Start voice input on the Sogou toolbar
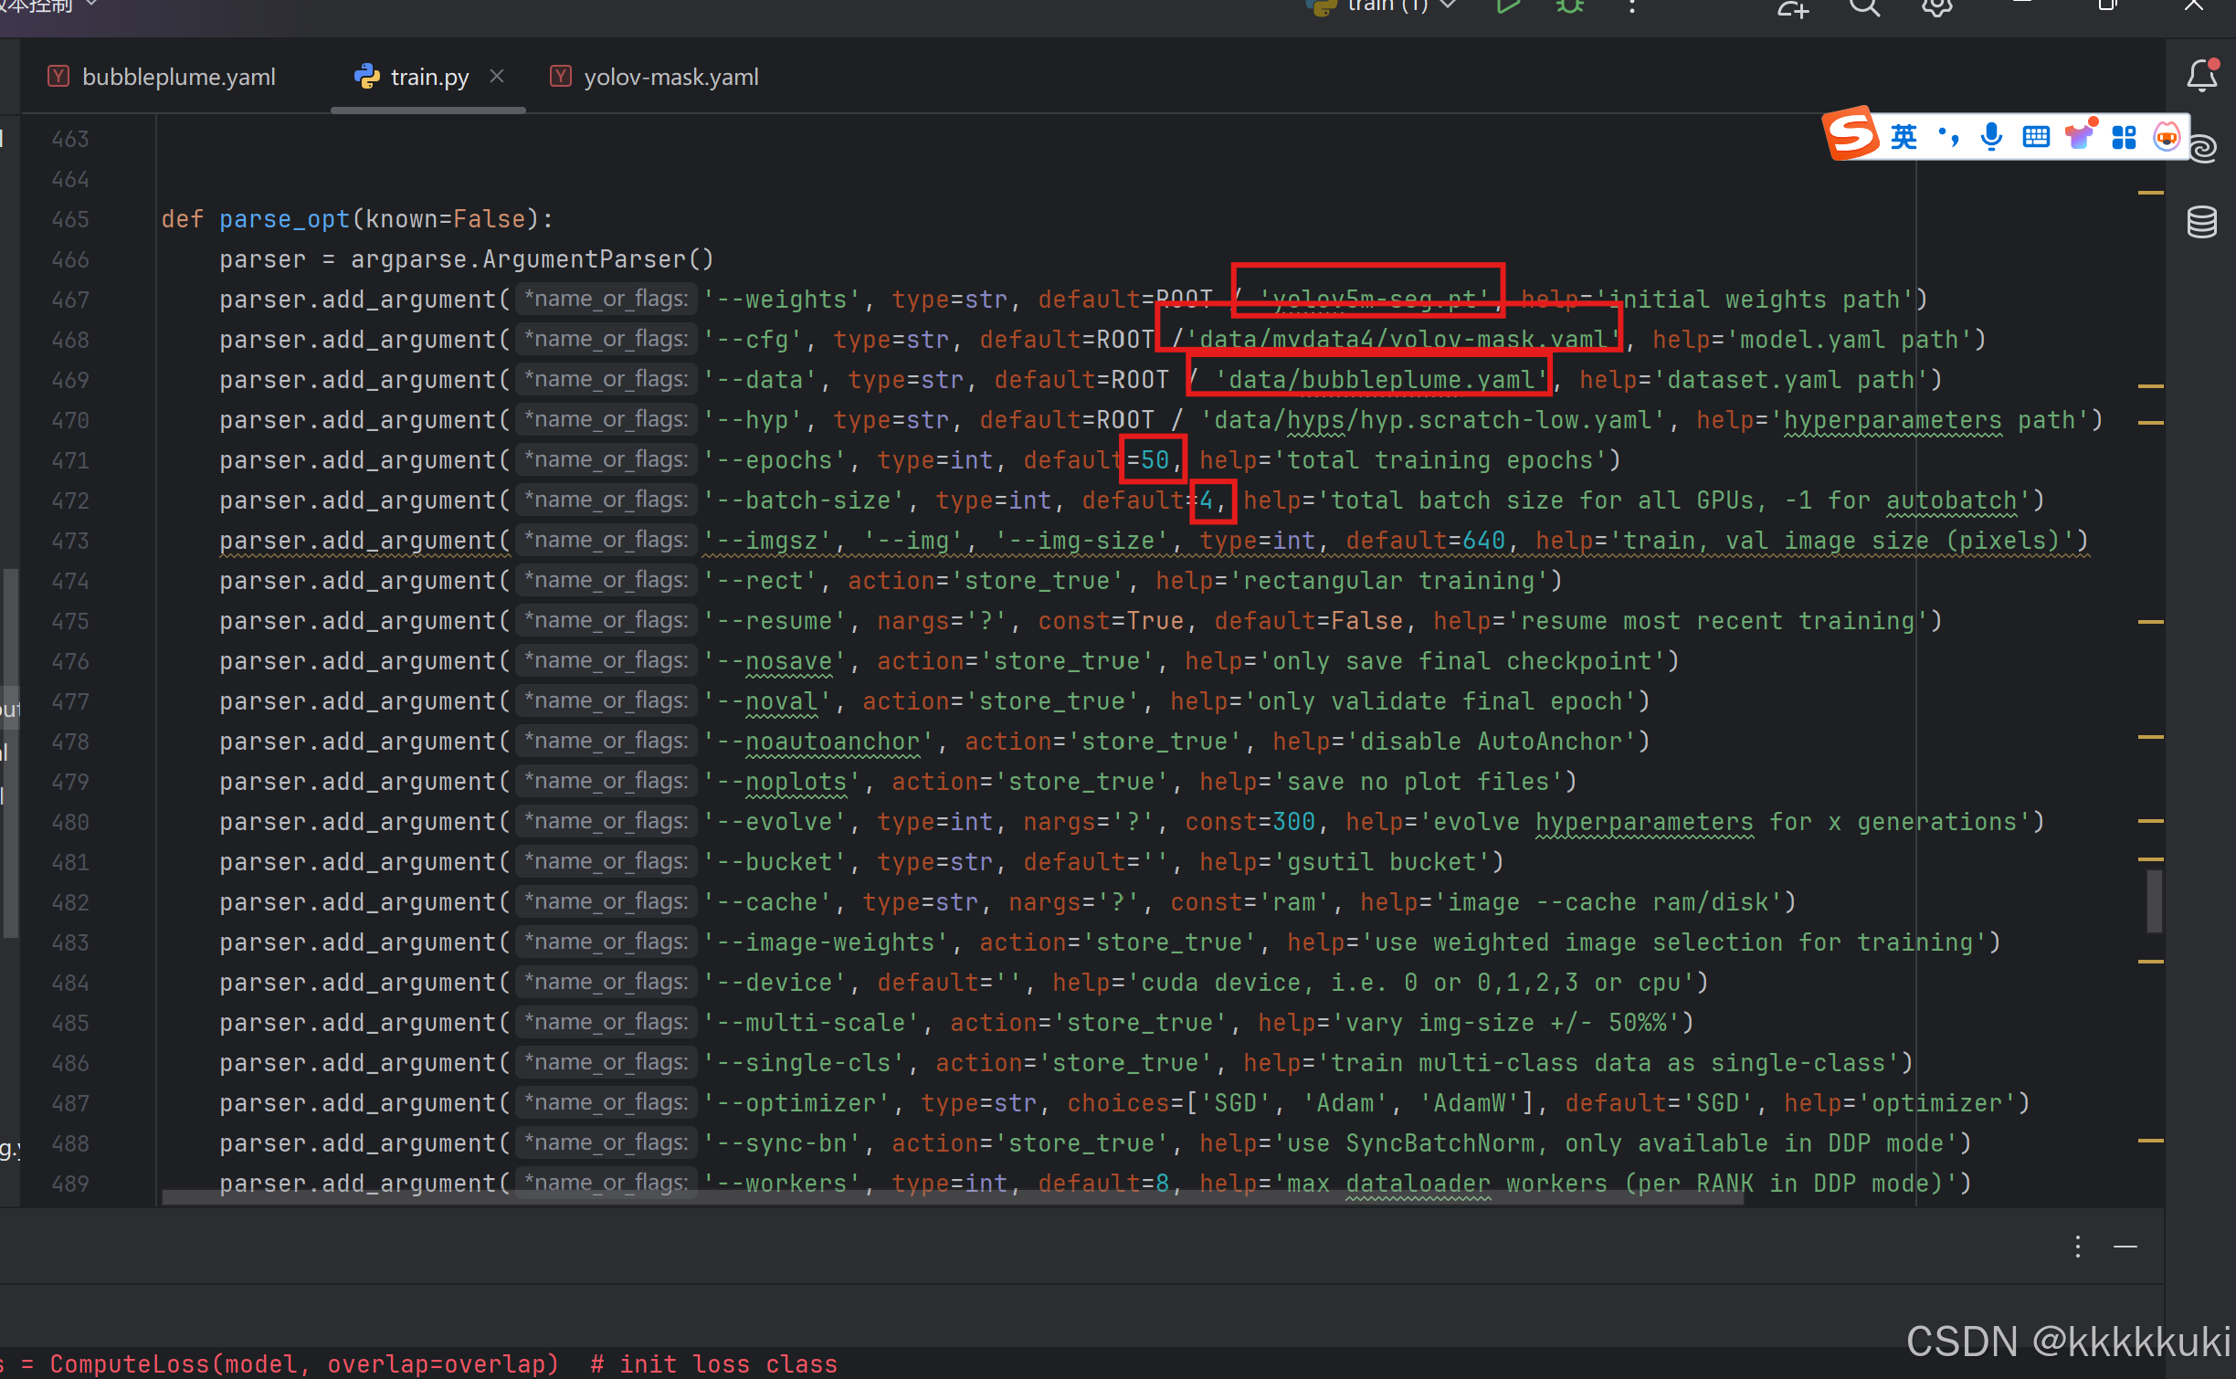The width and height of the screenshot is (2236, 1379). point(1991,135)
